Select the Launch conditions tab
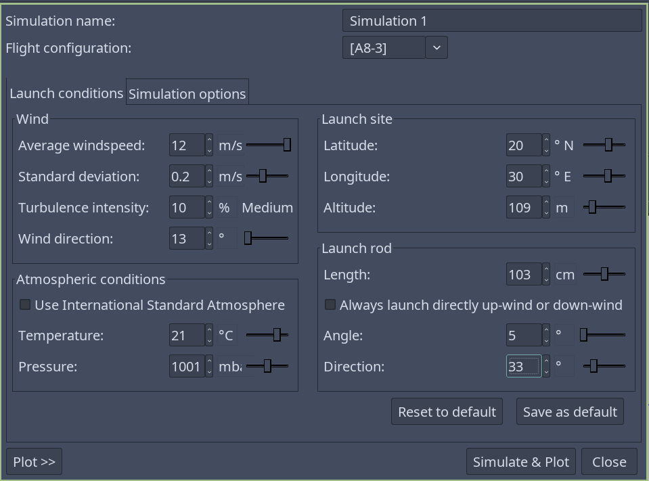 [x=66, y=93]
